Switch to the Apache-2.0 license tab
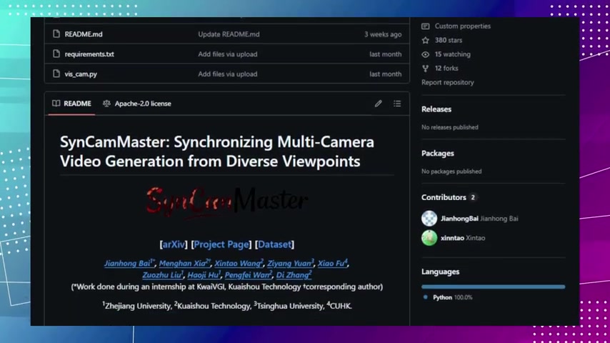This screenshot has height=343, width=610. tap(137, 104)
